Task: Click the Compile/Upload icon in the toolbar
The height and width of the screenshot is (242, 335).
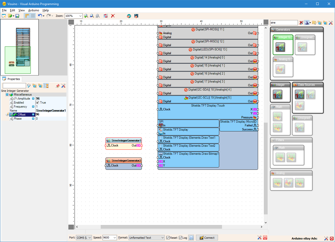Action: click(x=136, y=16)
